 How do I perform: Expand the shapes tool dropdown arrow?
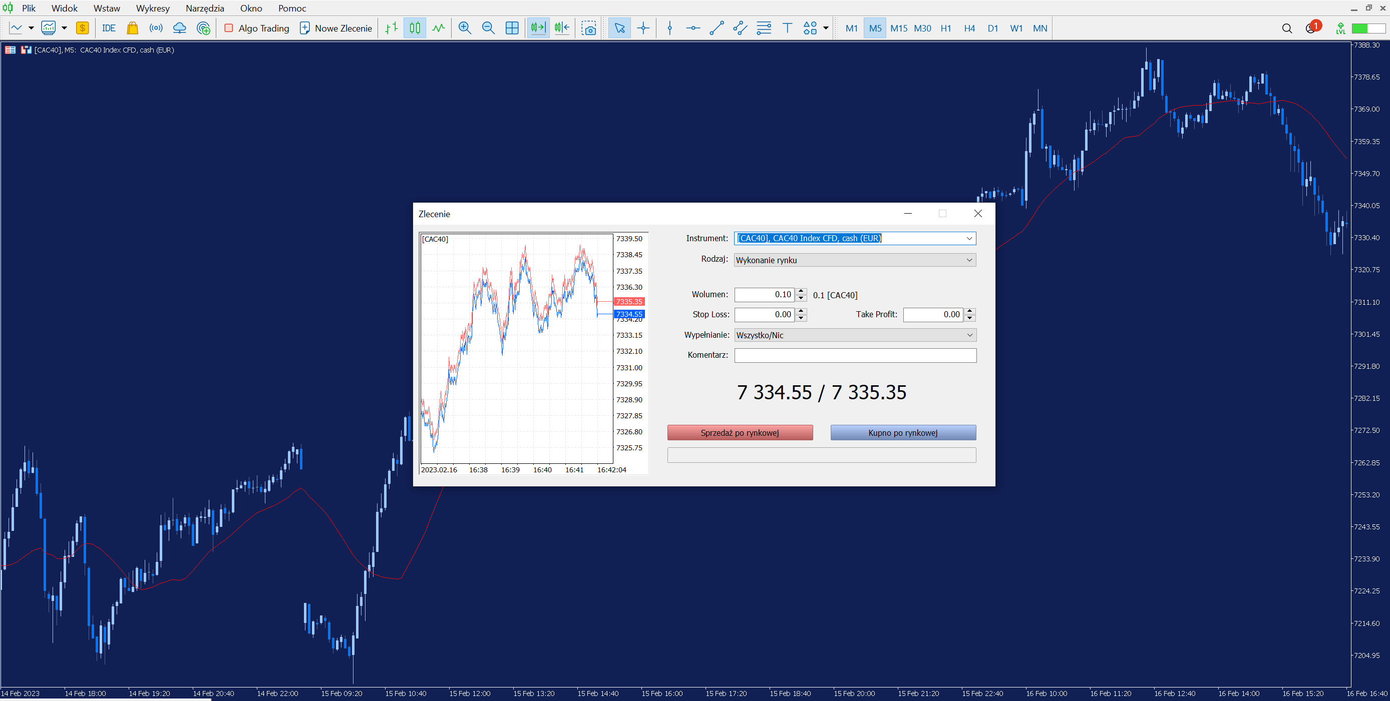pyautogui.click(x=826, y=28)
